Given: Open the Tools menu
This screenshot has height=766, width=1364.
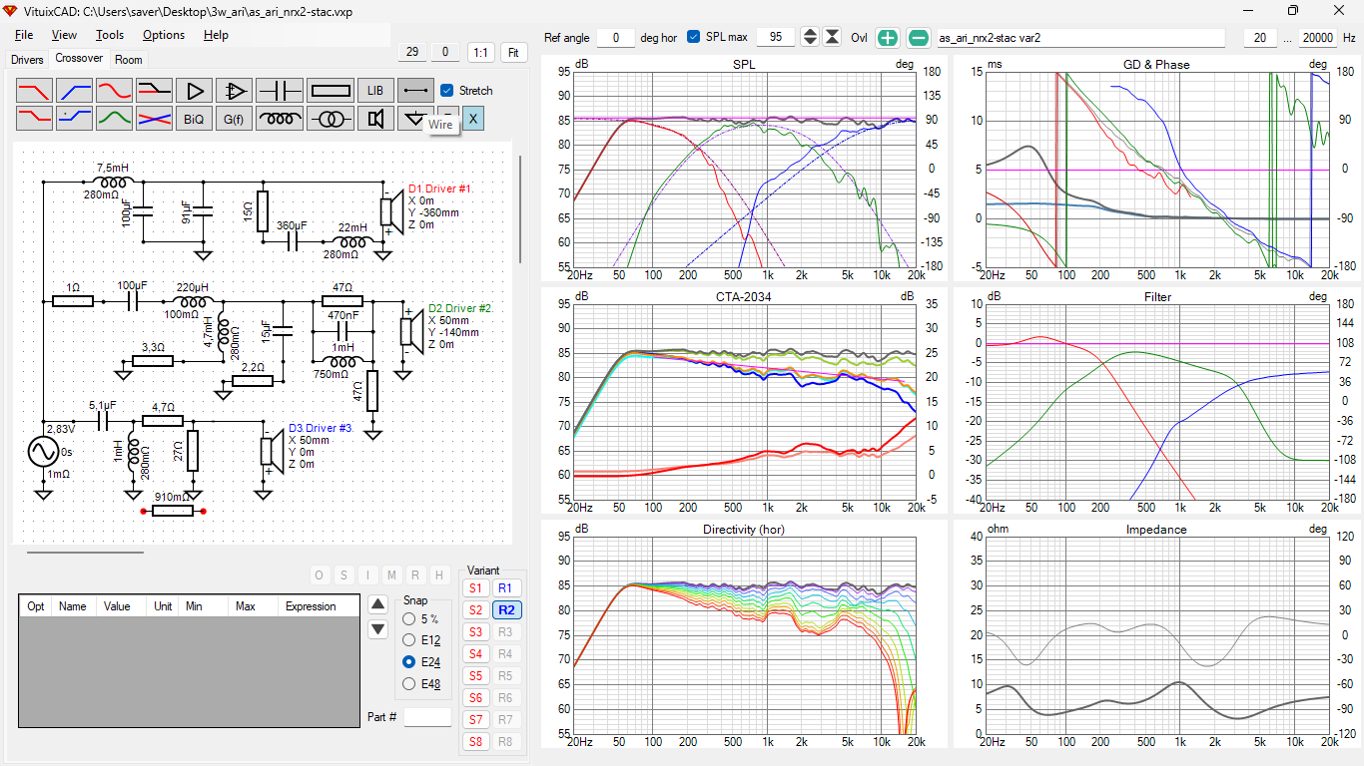Looking at the screenshot, I should [110, 35].
